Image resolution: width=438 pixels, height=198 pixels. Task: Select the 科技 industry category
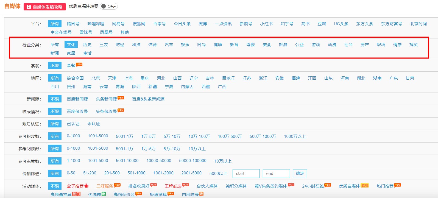136,45
